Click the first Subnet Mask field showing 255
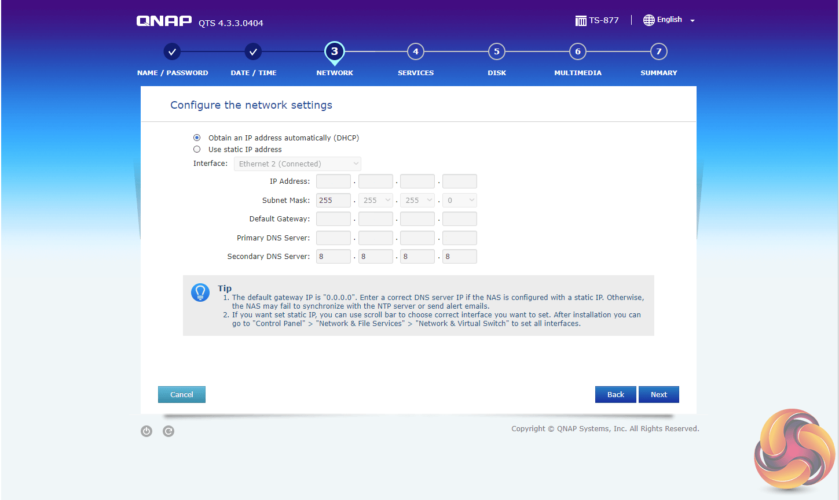Image resolution: width=839 pixels, height=500 pixels. (x=334, y=200)
